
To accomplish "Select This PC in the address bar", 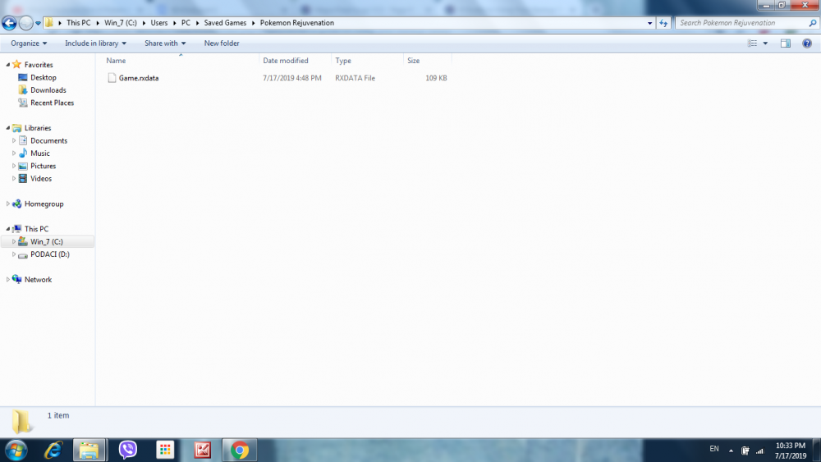I will click(79, 23).
